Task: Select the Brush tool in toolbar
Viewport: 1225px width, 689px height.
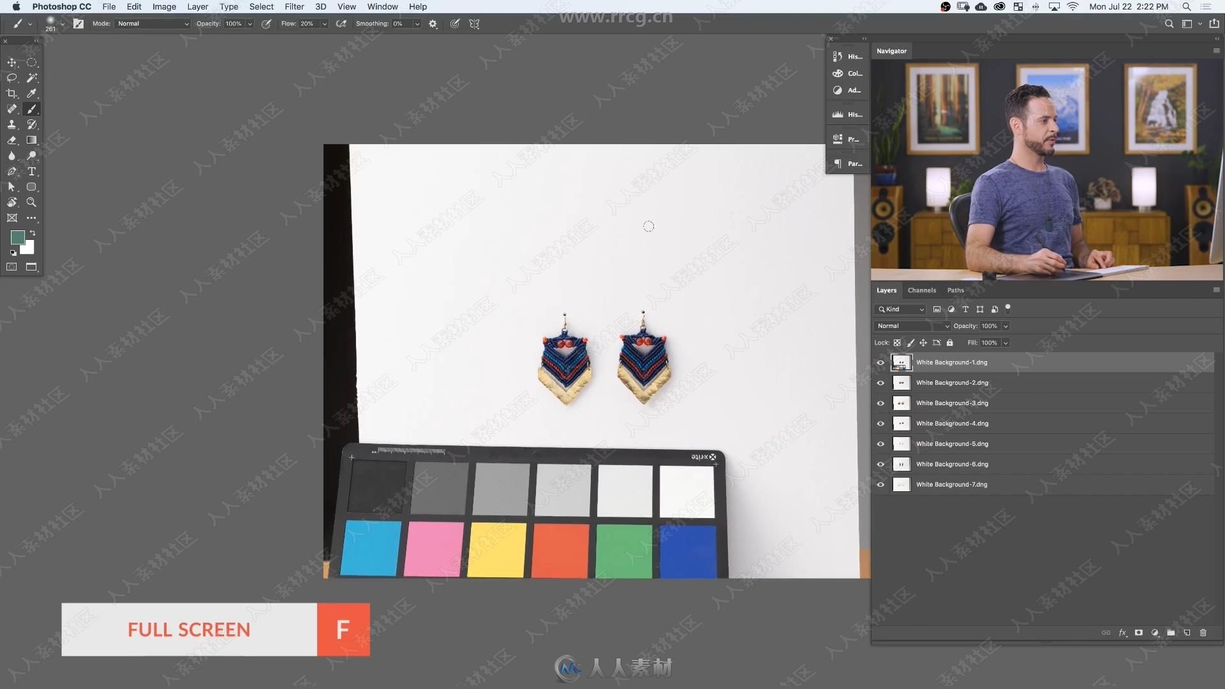Action: 31,108
